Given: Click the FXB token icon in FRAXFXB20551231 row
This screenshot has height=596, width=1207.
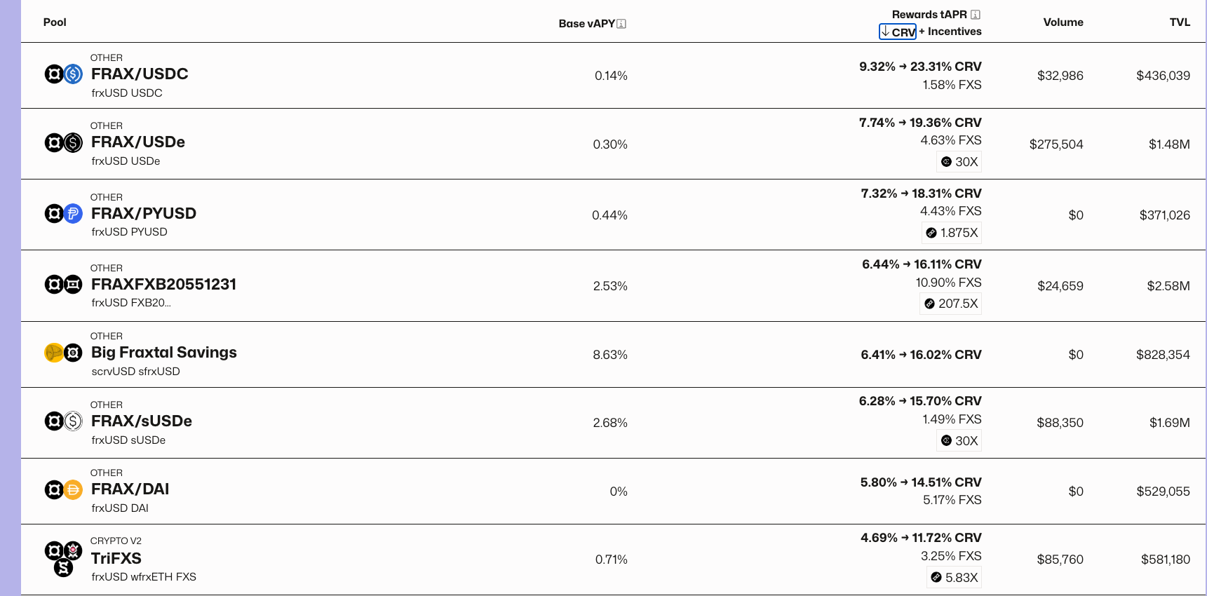Looking at the screenshot, I should 72,285.
